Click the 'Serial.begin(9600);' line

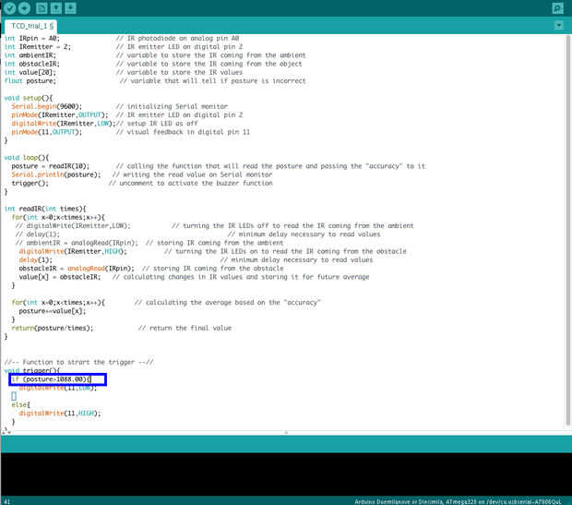click(x=47, y=106)
